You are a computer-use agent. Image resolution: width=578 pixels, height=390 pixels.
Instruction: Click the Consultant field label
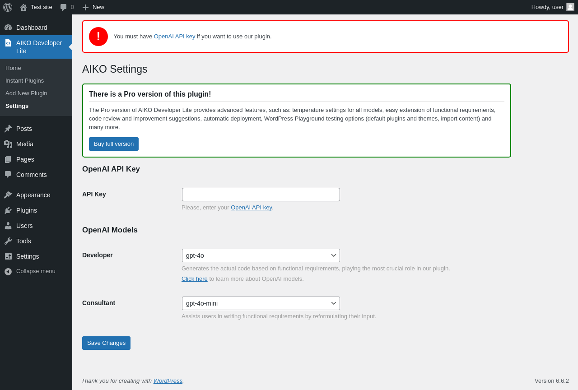(98, 303)
